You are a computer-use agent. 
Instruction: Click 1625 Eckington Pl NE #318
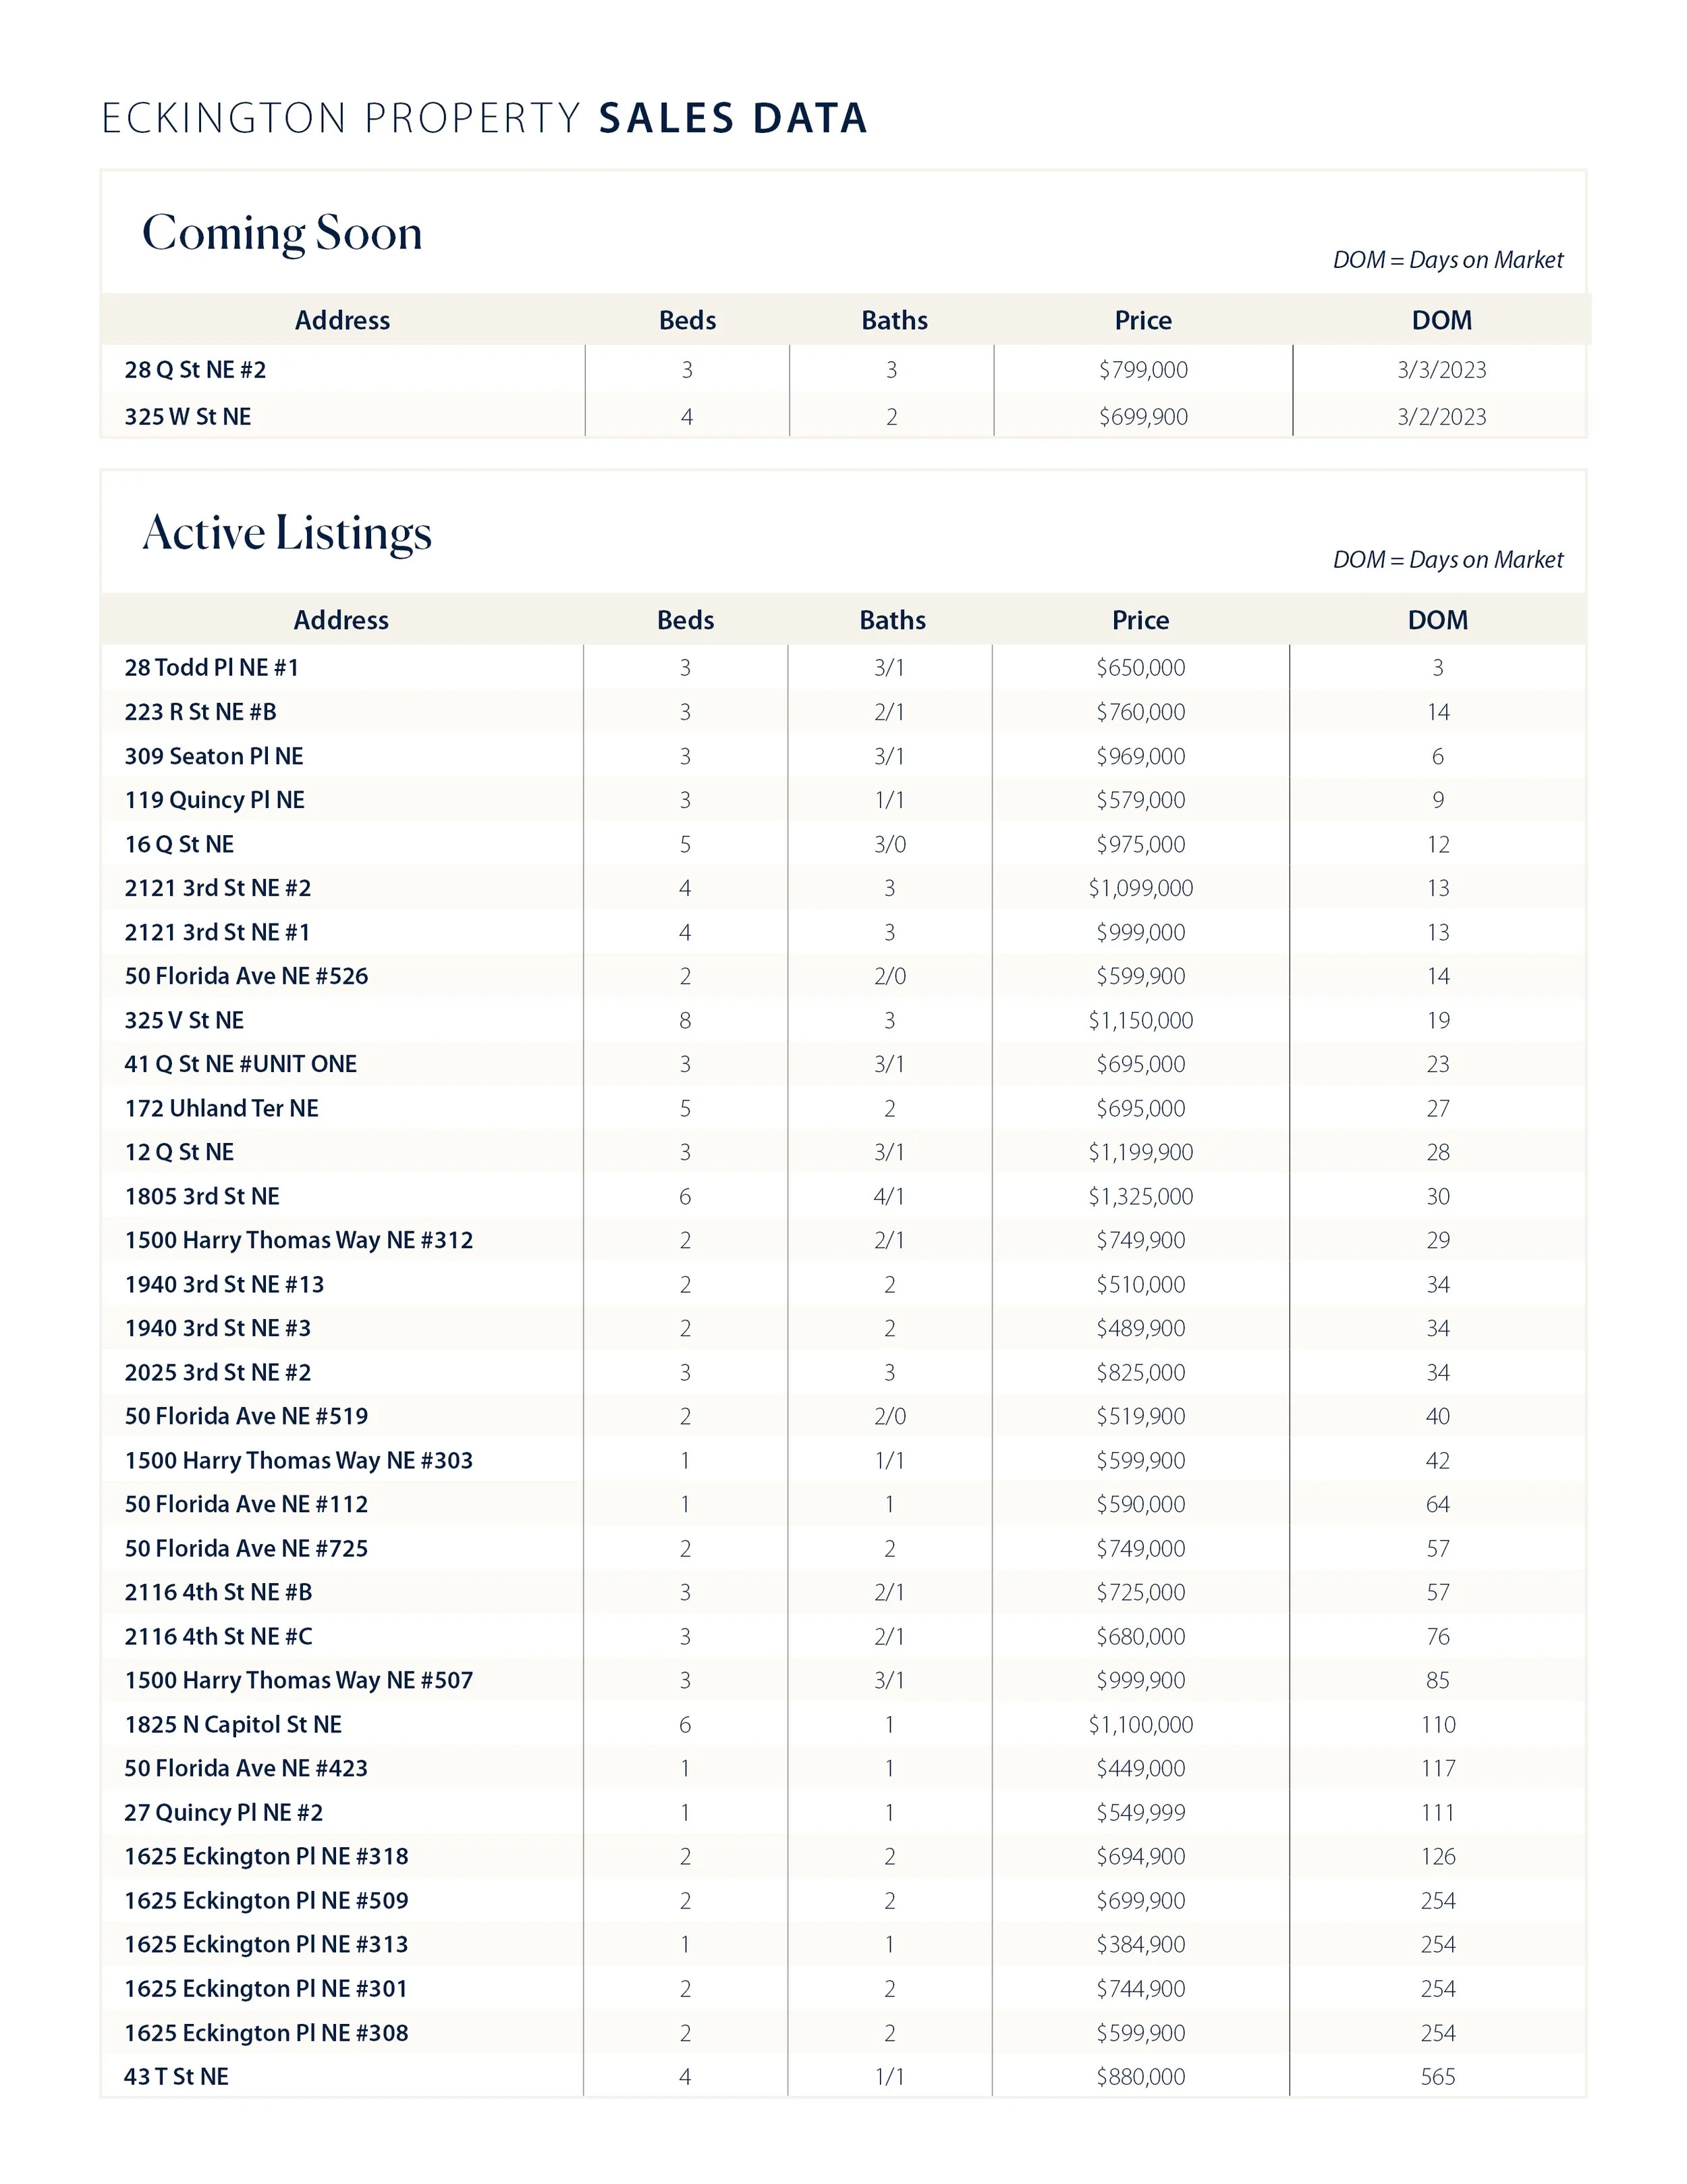pyautogui.click(x=266, y=1856)
